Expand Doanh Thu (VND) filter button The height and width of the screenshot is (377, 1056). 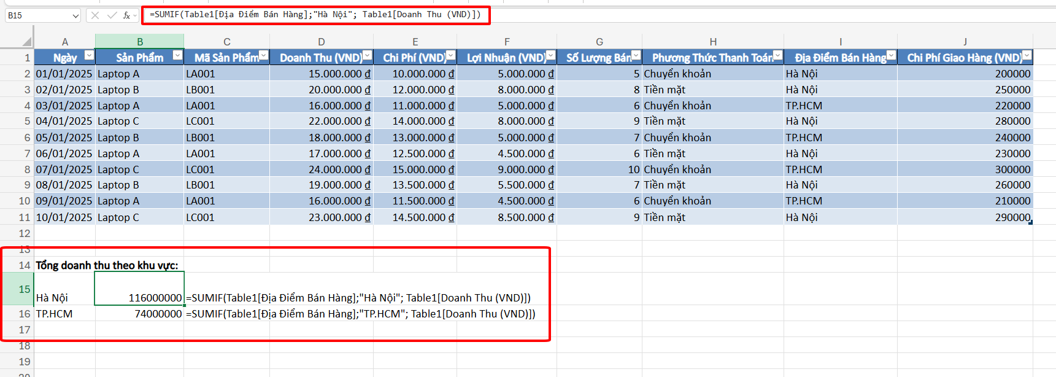pos(367,56)
